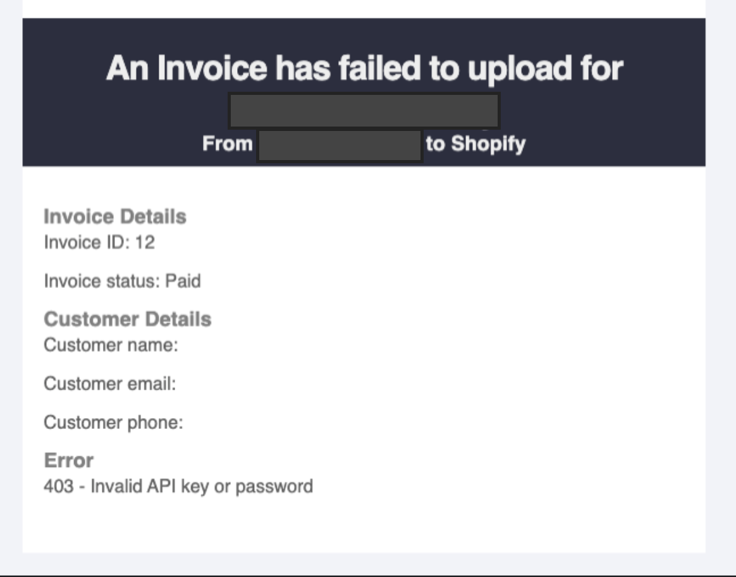
Task: Select the 'Error' heading
Action: click(x=68, y=460)
